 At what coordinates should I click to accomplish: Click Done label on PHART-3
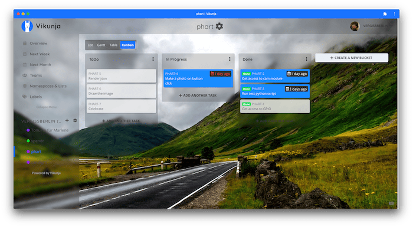(x=246, y=89)
